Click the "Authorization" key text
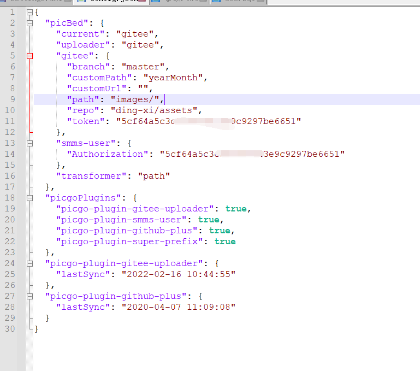Screen dimensions: 420x371 108,154
